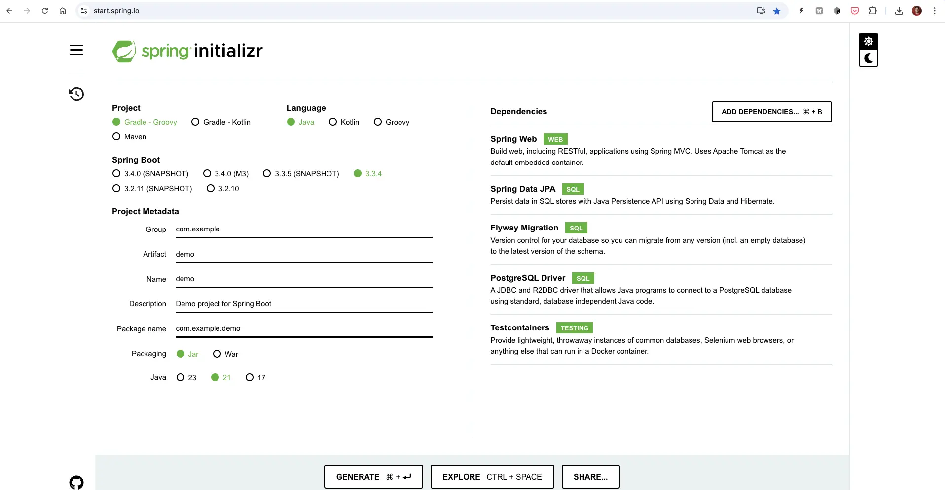
Task: Edit the Artifact field
Action: [x=304, y=254]
